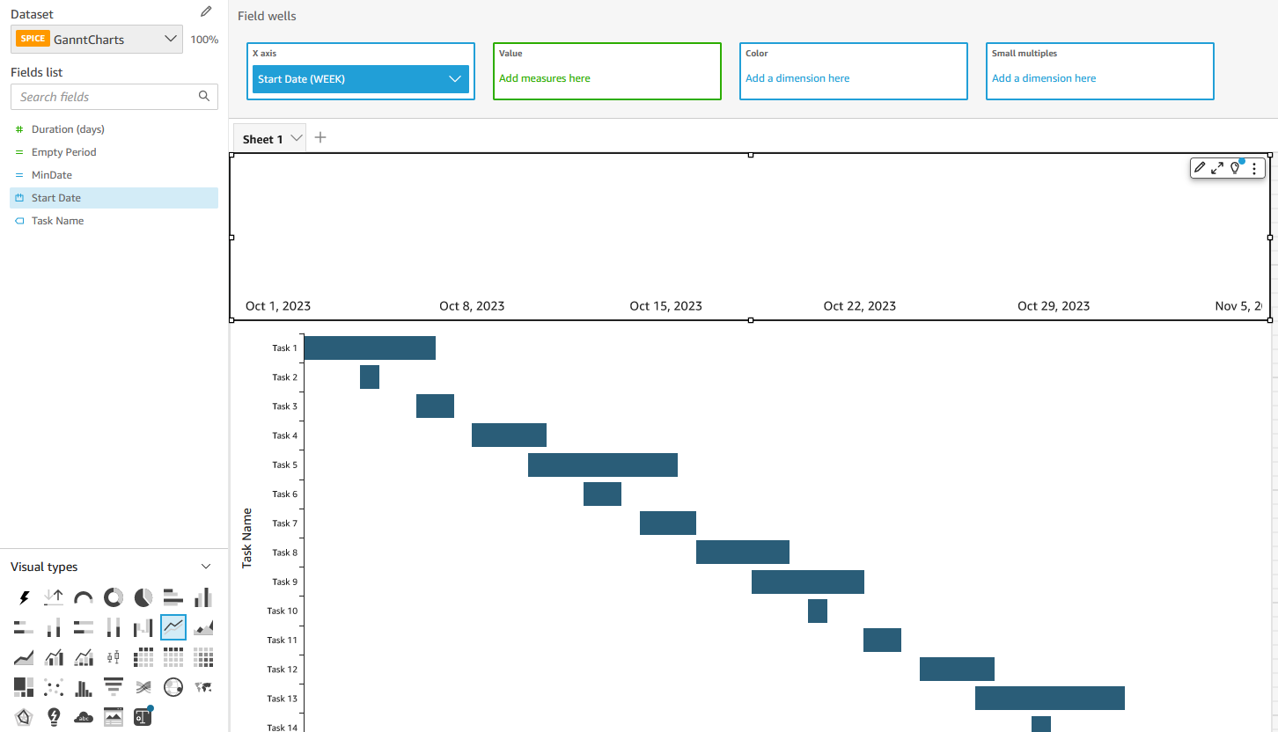Screen dimensions: 1278x732
Task: Choose the points on map visual type
Action: click(173, 687)
